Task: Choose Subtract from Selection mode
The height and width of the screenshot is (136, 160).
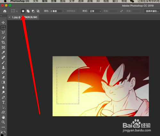Action: coord(33,11)
